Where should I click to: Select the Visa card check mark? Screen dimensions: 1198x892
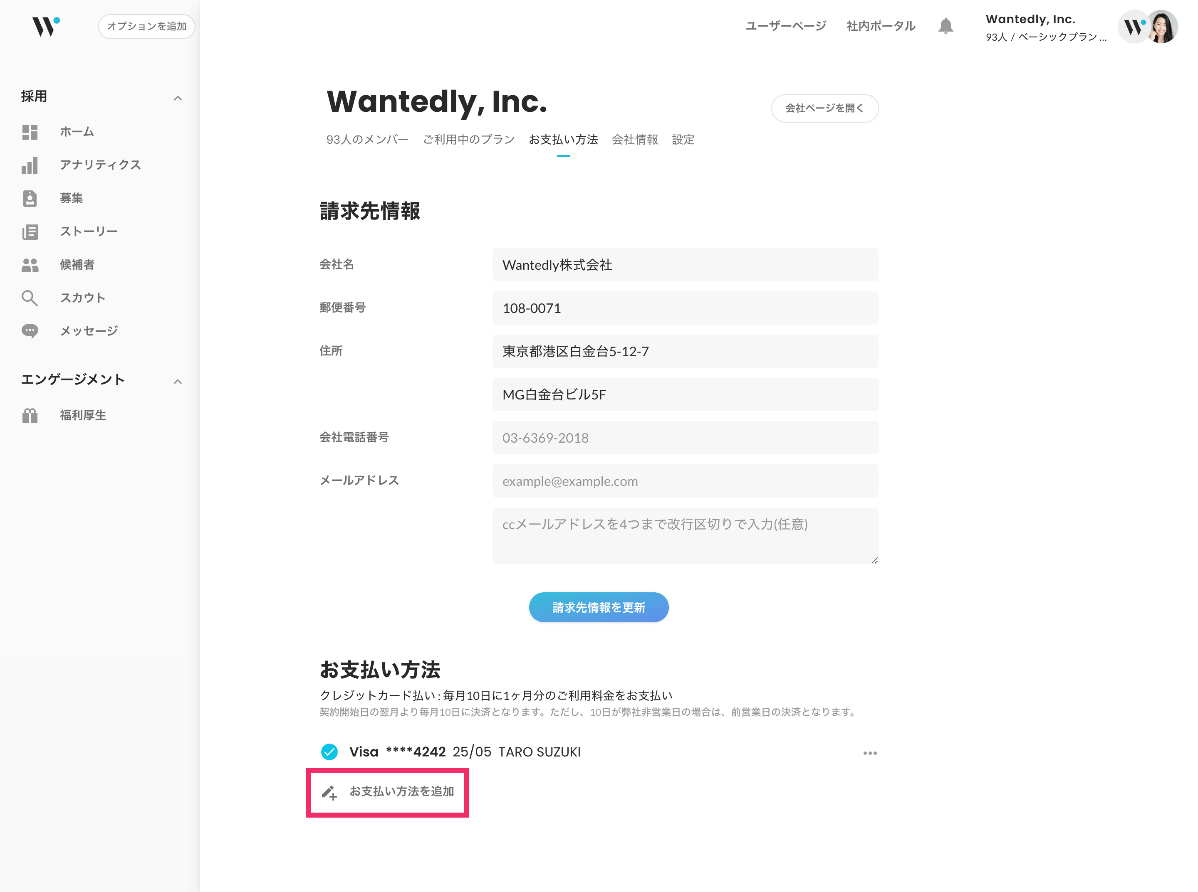[x=329, y=752]
